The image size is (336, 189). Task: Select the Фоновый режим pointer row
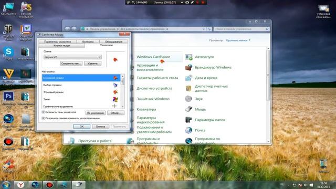tap(81, 92)
